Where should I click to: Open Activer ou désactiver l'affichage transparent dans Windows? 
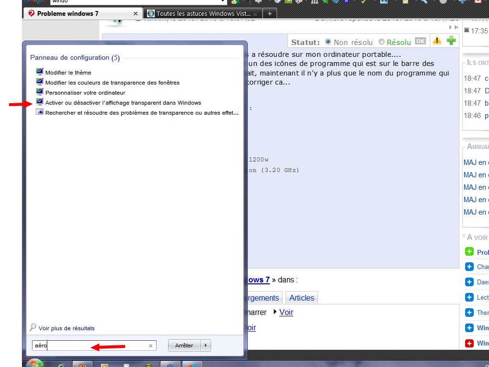(x=118, y=103)
